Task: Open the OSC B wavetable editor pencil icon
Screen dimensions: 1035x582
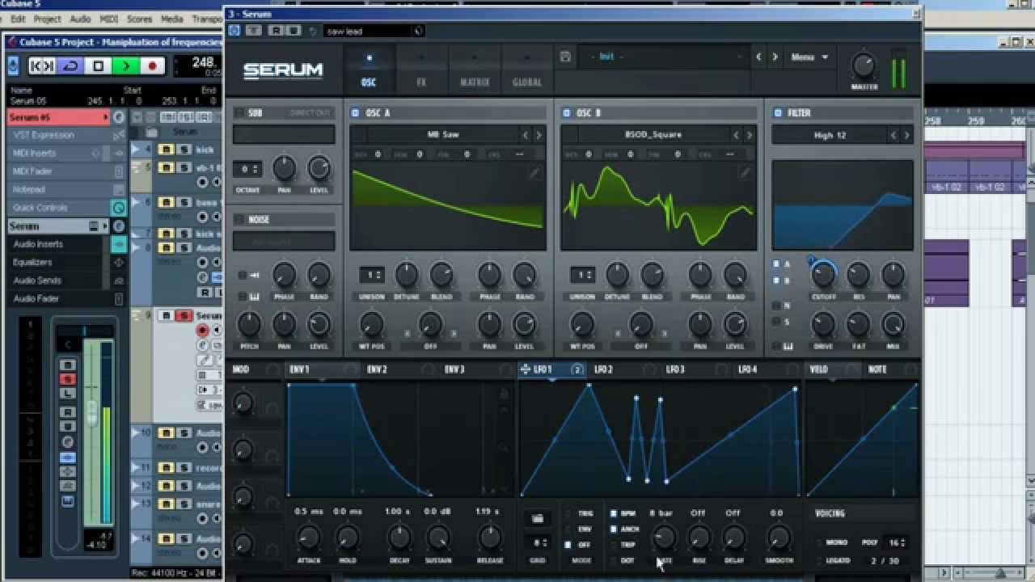Action: click(746, 172)
